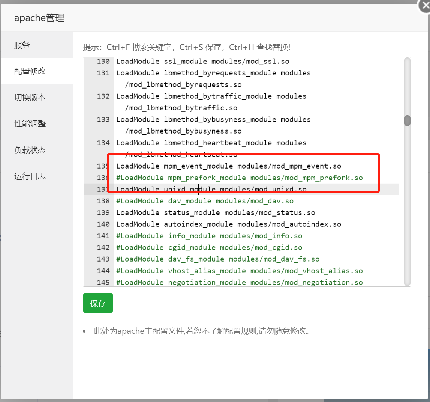Click the commented mpm_prefork_module line
This screenshot has width=430, height=402.
coord(240,178)
